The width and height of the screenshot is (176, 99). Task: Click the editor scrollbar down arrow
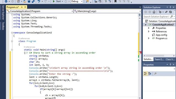coord(140,98)
